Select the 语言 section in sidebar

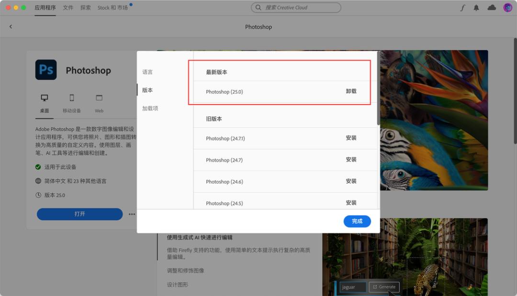[x=148, y=71]
